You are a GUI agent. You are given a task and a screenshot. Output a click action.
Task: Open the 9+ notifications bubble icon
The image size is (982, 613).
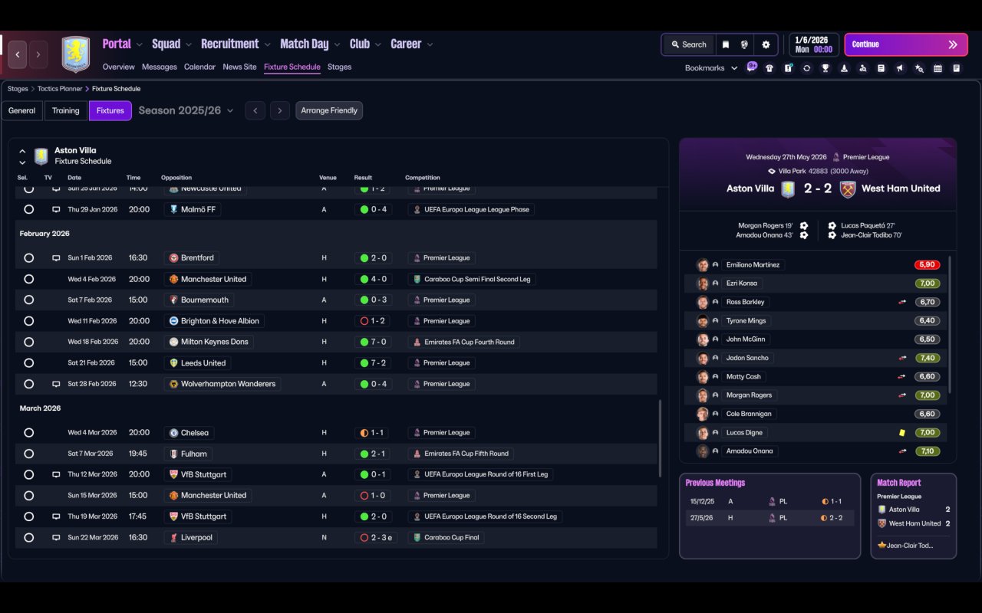point(752,67)
